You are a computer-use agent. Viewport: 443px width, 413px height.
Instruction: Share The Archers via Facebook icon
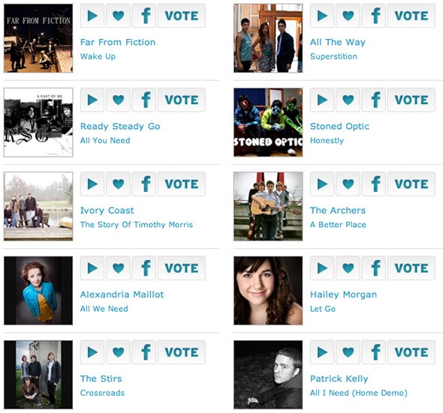point(374,184)
